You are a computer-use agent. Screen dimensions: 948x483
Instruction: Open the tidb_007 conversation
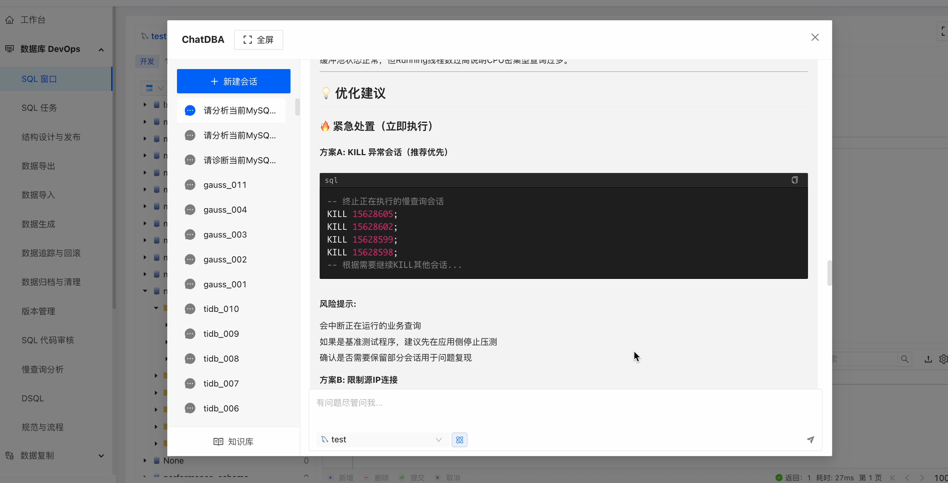231,384
